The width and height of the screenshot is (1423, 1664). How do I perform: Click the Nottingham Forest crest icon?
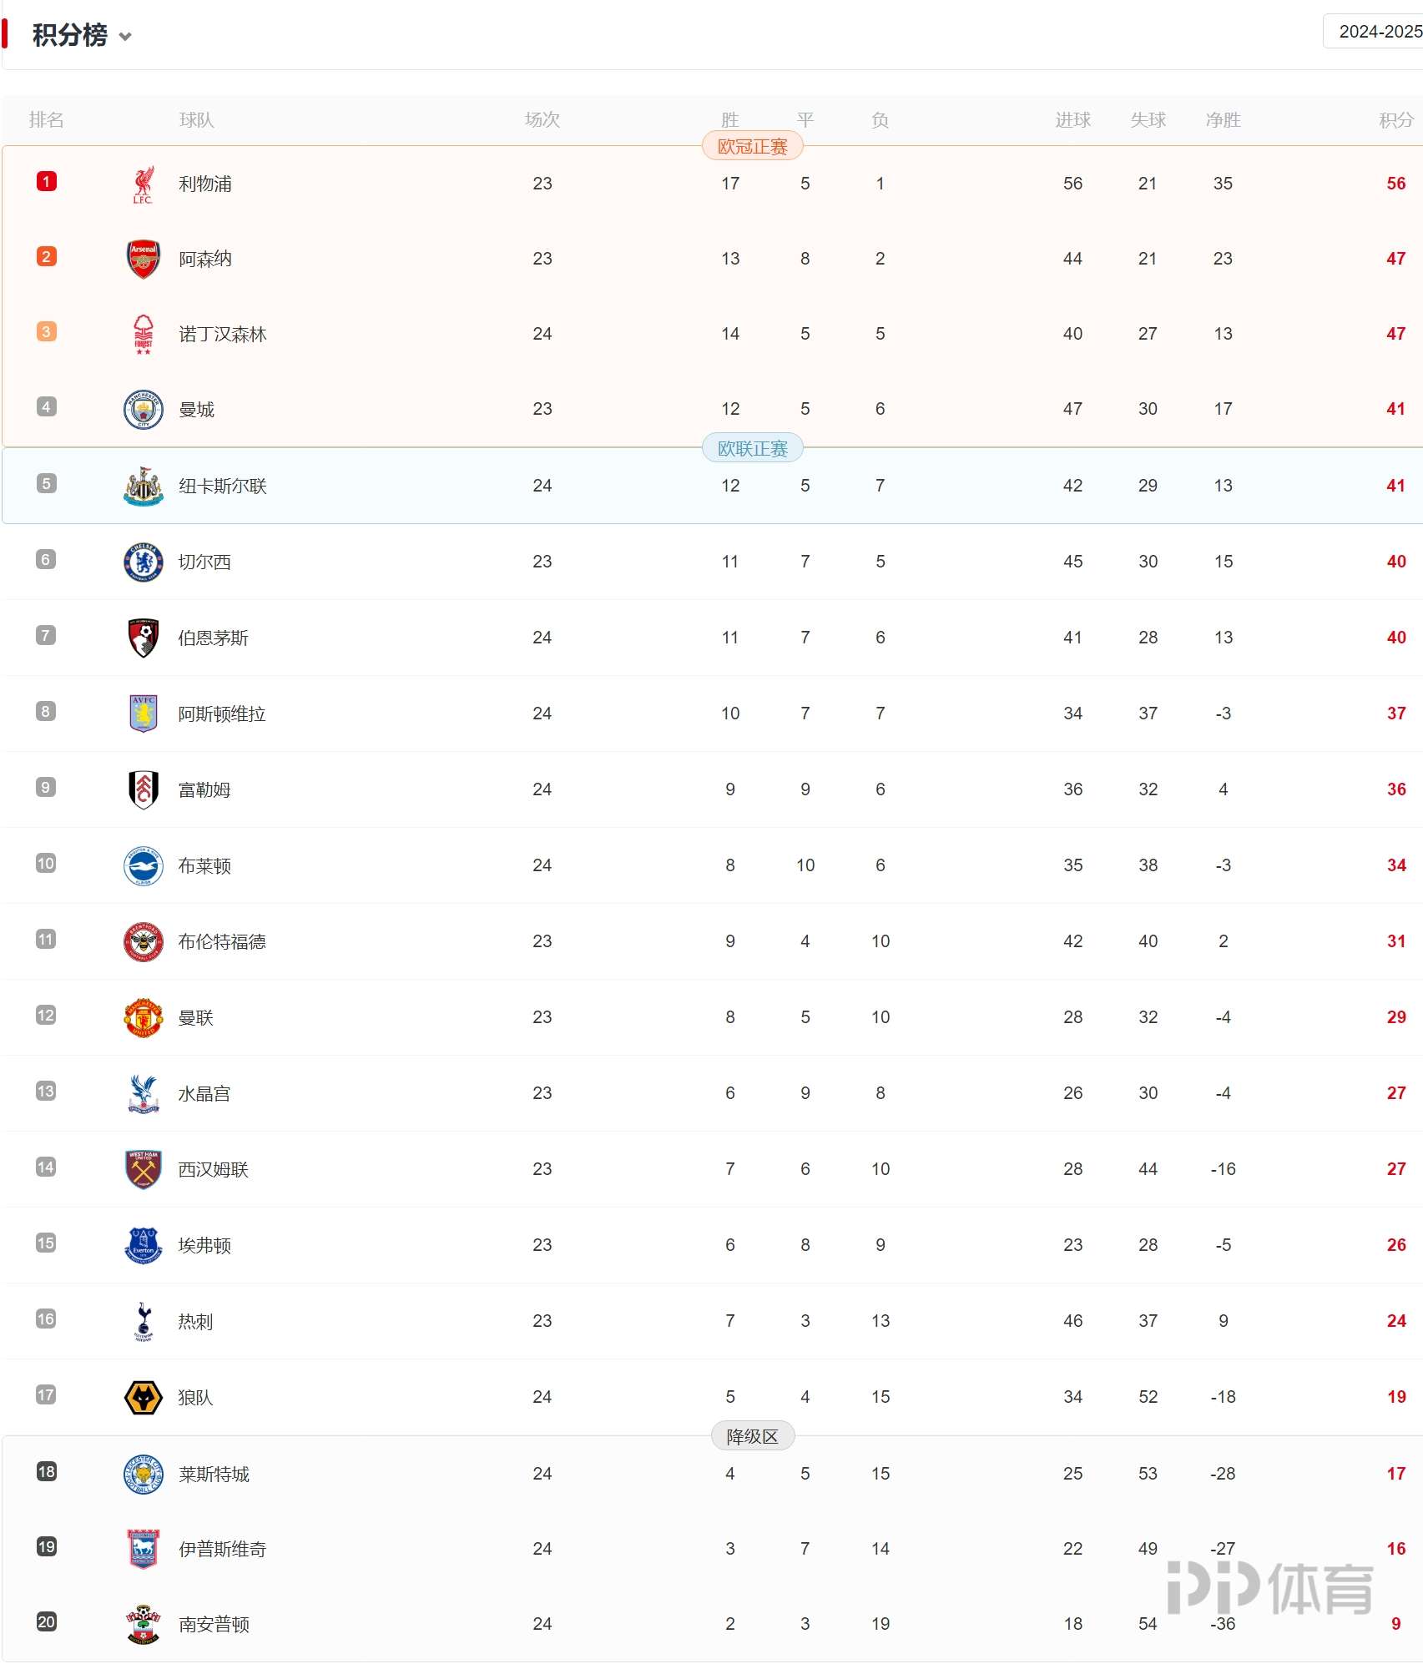143,334
